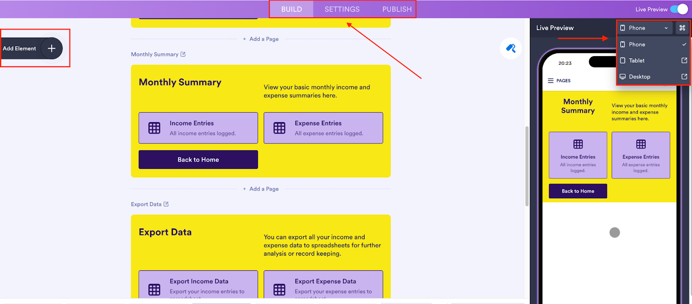Choose Tablet from the device list
This screenshot has height=304, width=692.
(637, 60)
